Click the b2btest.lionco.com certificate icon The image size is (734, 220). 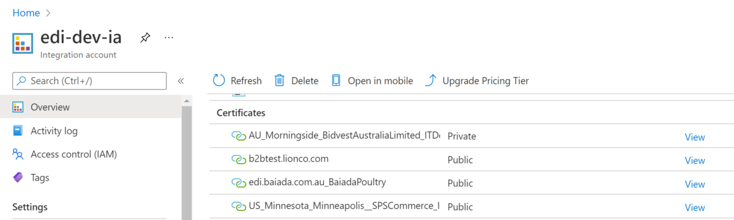click(239, 159)
